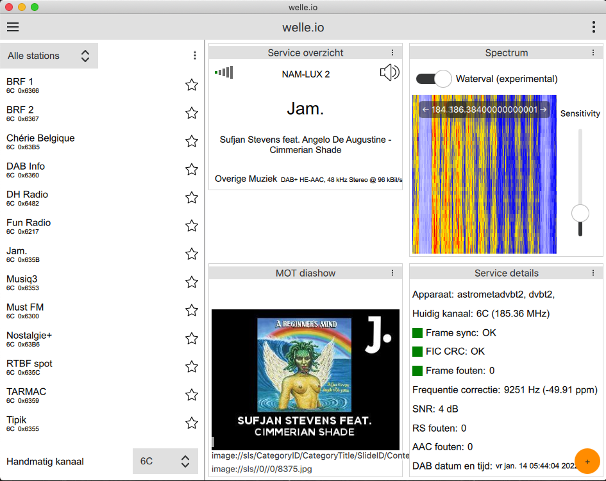606x481 pixels.
Task: Star Must FM as favorite
Action: (192, 311)
